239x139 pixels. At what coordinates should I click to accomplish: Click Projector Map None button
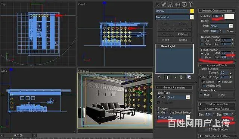pyautogui.click(x=221, y=95)
